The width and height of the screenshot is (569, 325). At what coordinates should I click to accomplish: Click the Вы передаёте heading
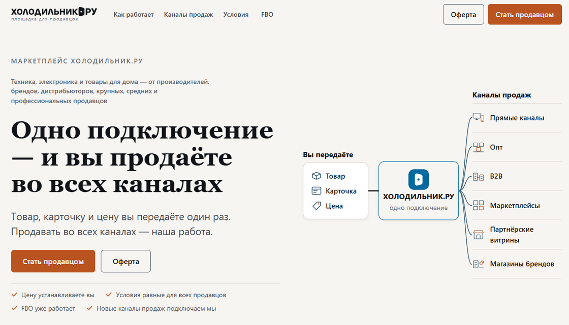point(328,155)
